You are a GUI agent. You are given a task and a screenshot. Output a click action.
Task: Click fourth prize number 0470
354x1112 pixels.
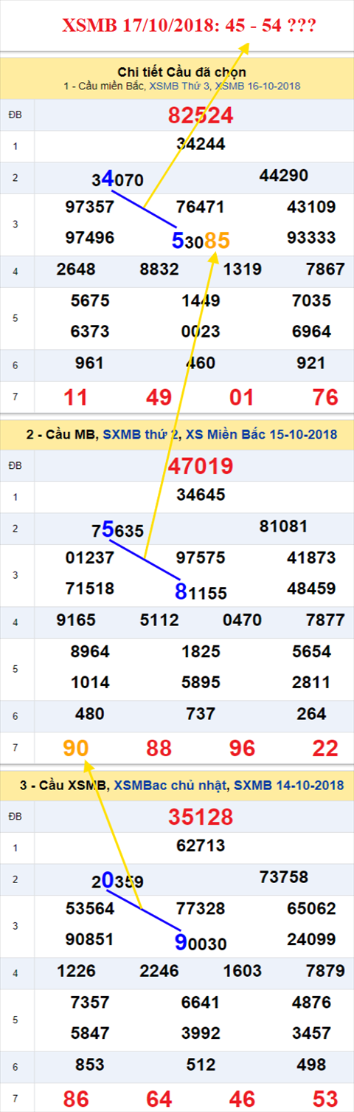pyautogui.click(x=243, y=620)
